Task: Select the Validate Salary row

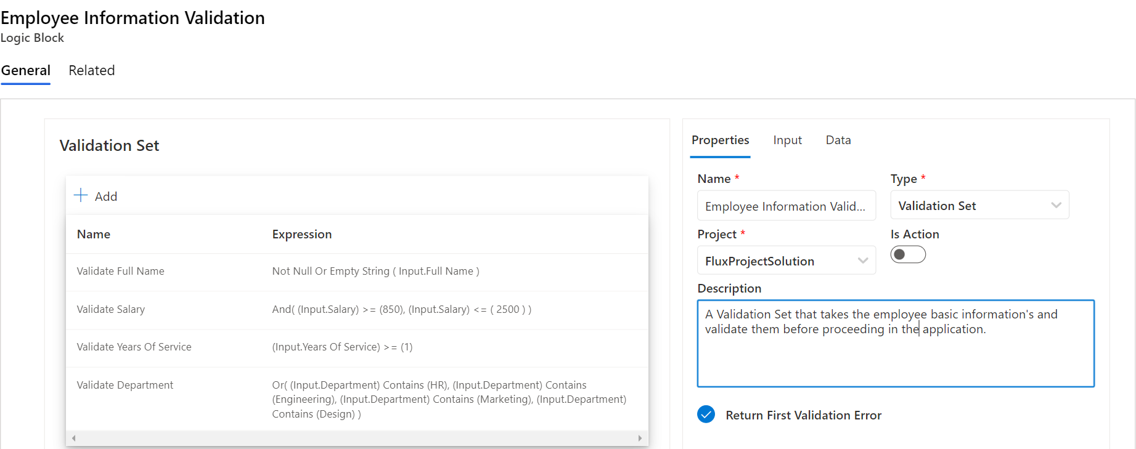Action: click(x=357, y=310)
